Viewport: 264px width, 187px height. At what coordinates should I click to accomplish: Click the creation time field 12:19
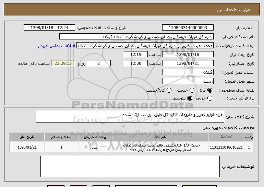(x=136, y=55)
